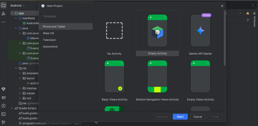The image size is (258, 126).
Task: Choose Phone and Tablet template category
Action: [x=66, y=27]
